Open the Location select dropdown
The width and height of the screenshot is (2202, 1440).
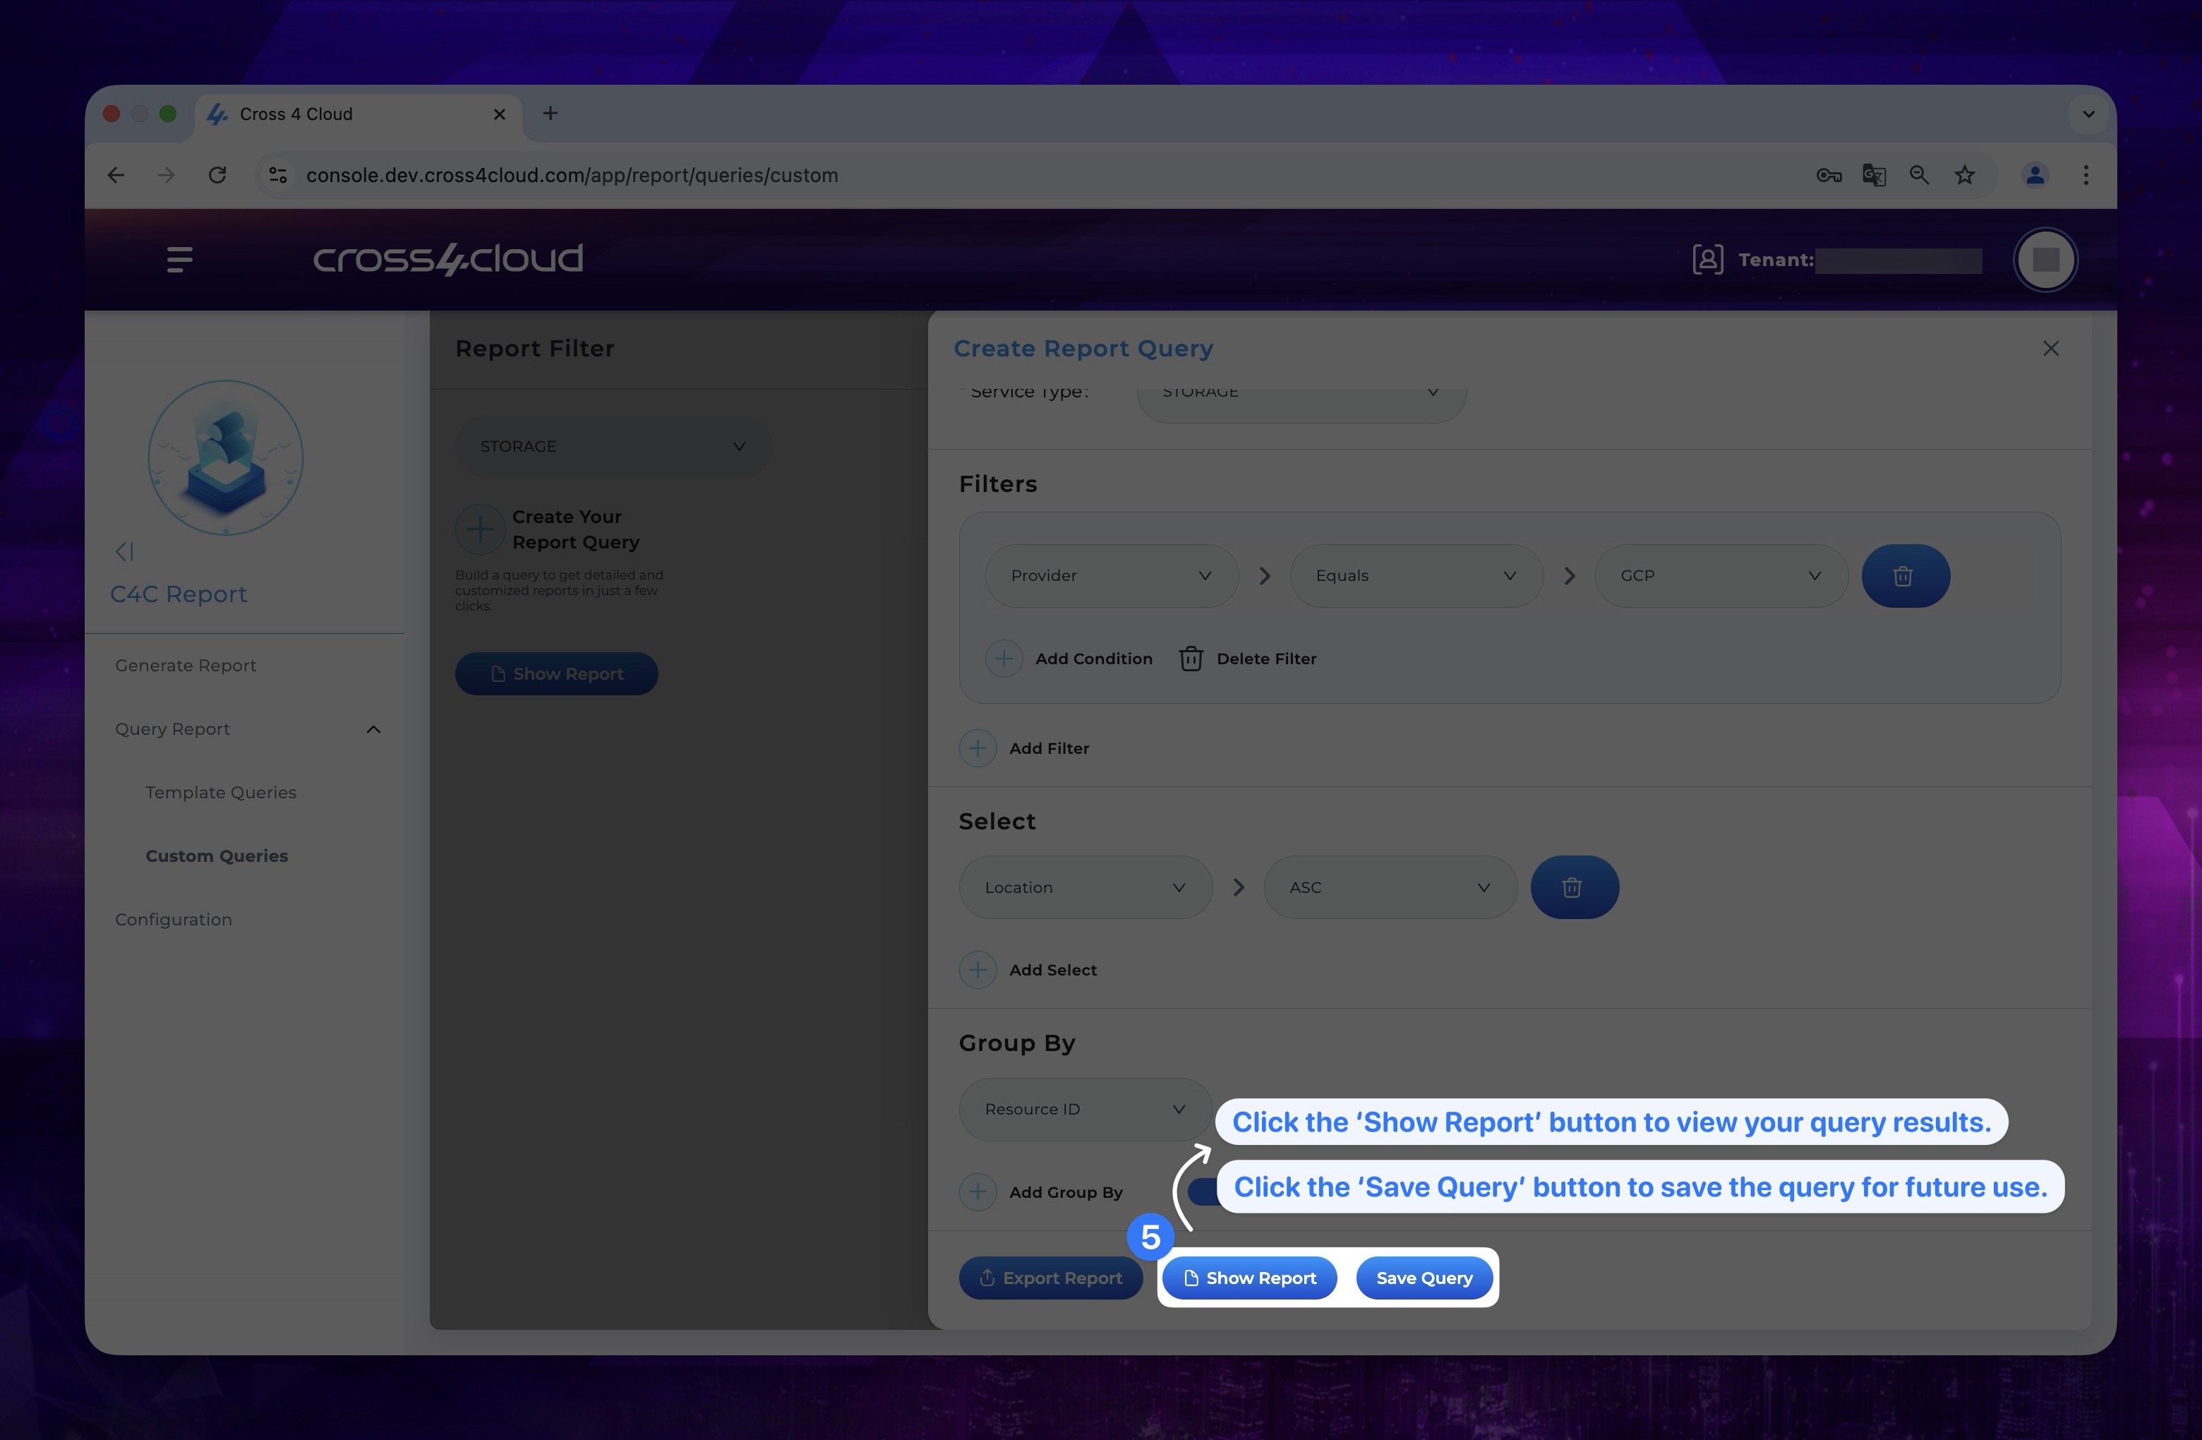point(1085,887)
